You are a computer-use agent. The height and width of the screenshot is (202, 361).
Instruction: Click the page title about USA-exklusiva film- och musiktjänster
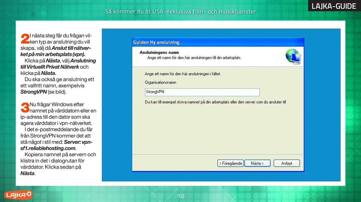pyautogui.click(x=180, y=12)
